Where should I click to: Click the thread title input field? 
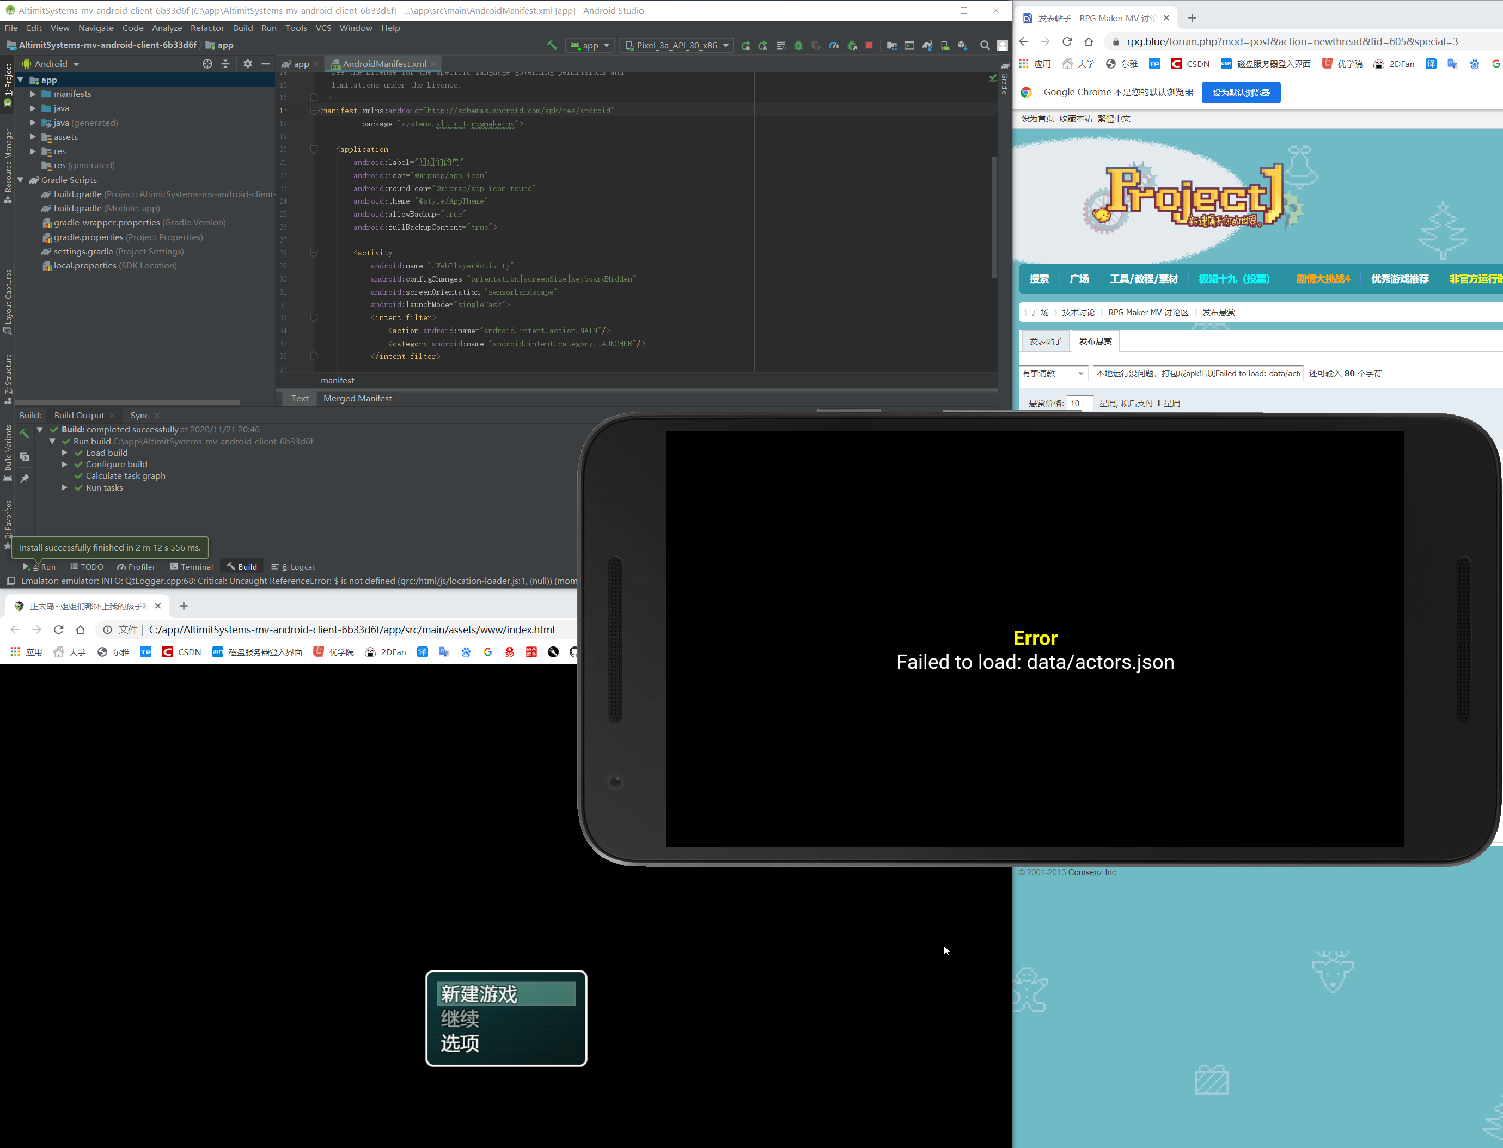point(1198,373)
